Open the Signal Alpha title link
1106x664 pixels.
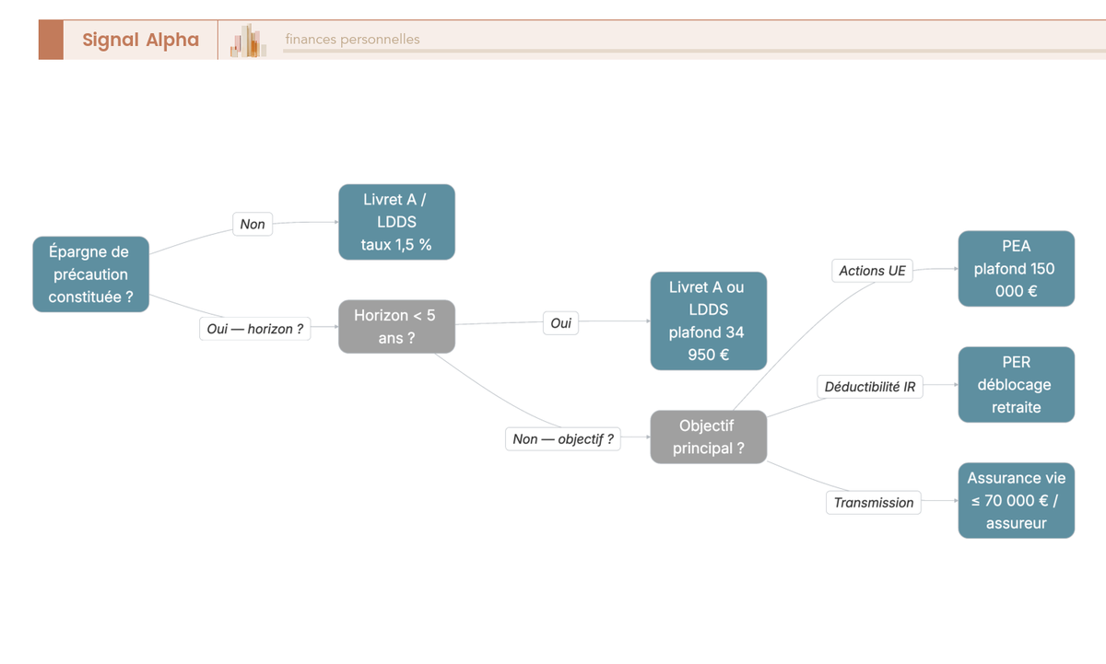click(x=140, y=40)
